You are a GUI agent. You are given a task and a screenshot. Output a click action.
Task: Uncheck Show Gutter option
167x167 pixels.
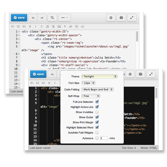97,117
